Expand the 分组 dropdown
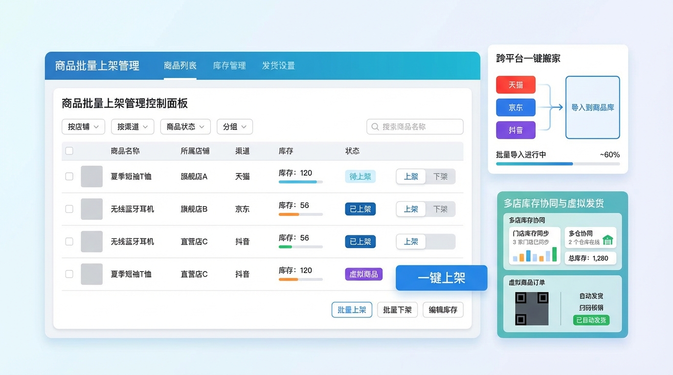Image resolution: width=673 pixels, height=375 pixels. coord(235,127)
